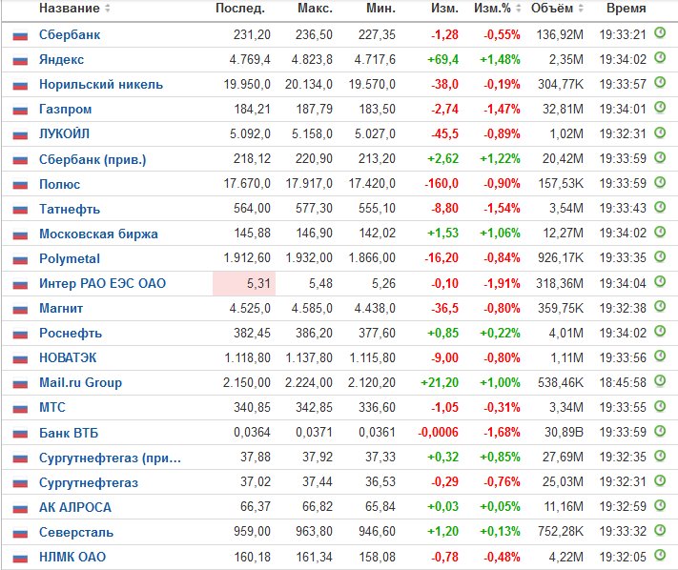The width and height of the screenshot is (678, 570).
Task: Select the -0,0006 change value for Банк ВТБ
Action: point(438,432)
